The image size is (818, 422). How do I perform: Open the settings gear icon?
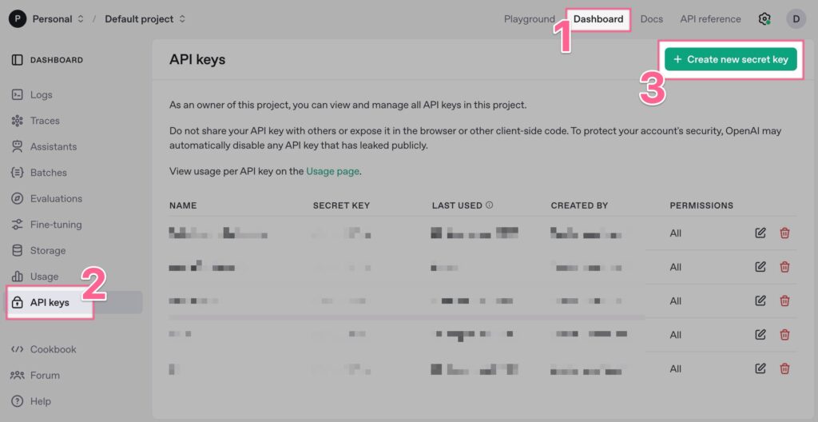pos(764,19)
